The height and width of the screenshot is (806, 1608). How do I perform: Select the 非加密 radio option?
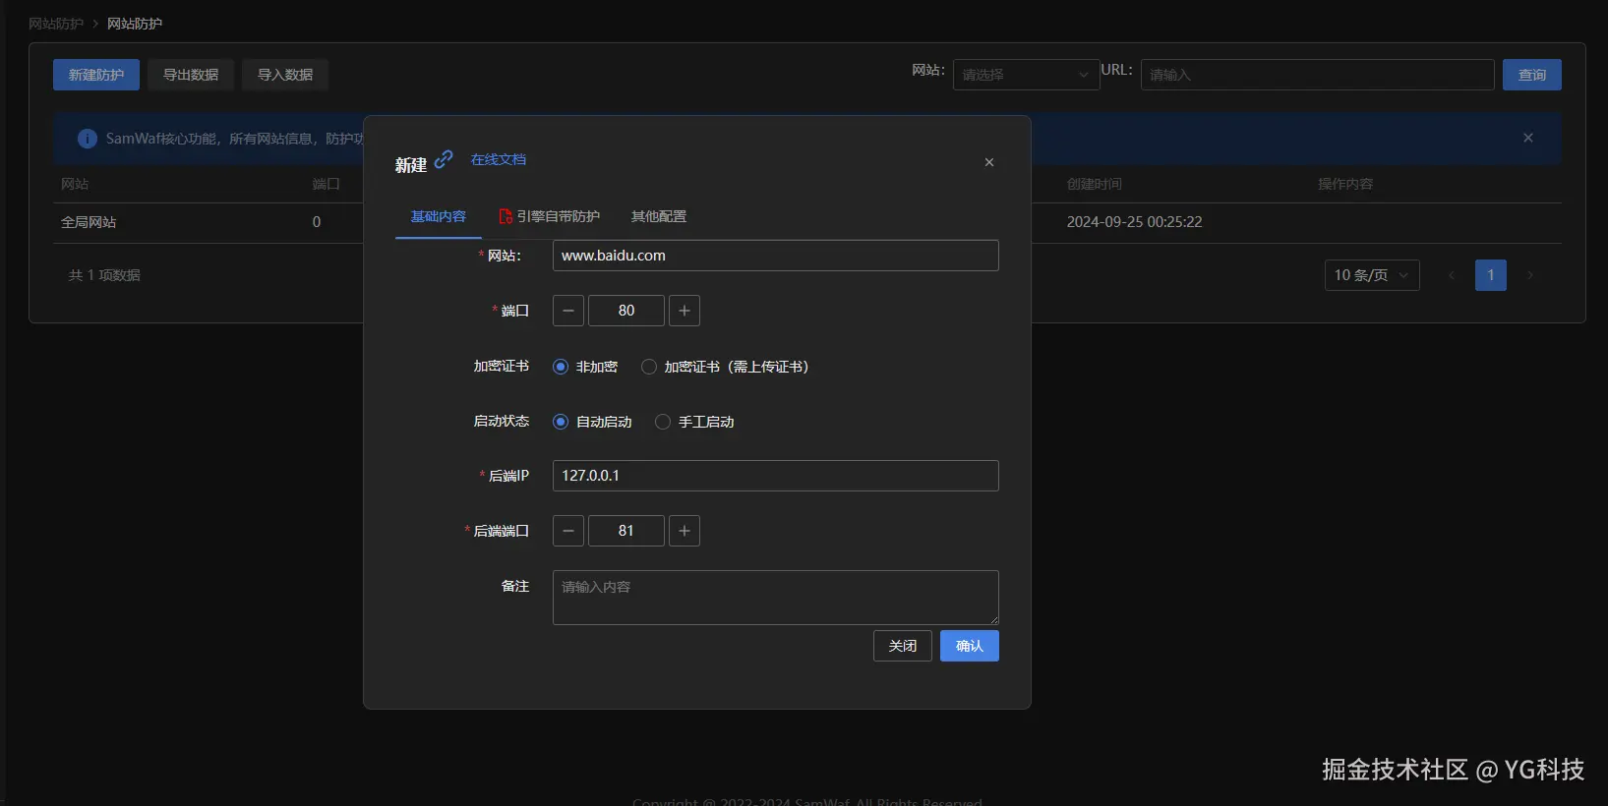(x=585, y=367)
